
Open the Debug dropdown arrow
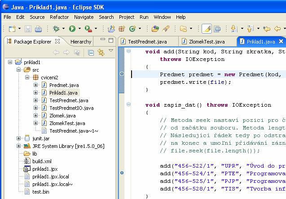(x=63, y=29)
